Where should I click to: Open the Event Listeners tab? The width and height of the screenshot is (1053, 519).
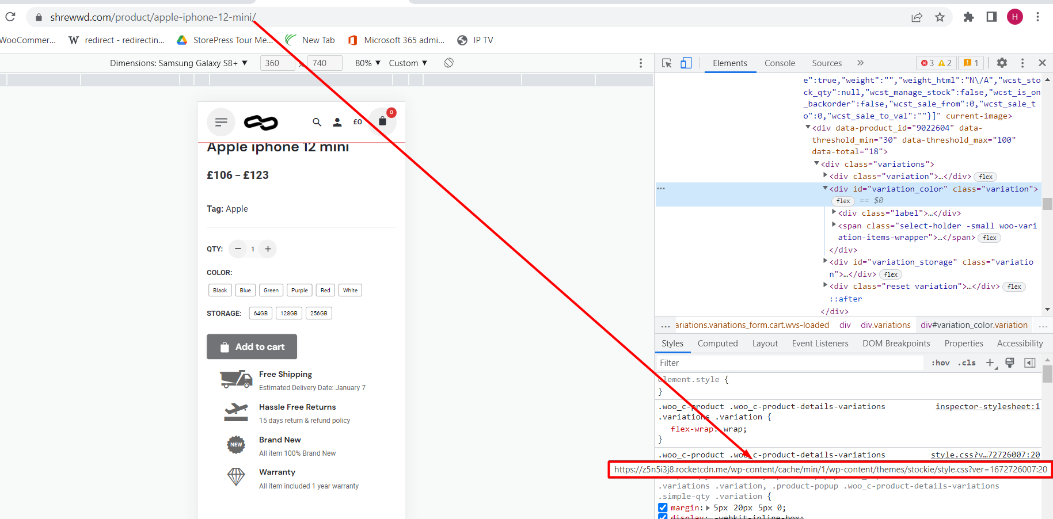[x=820, y=343]
